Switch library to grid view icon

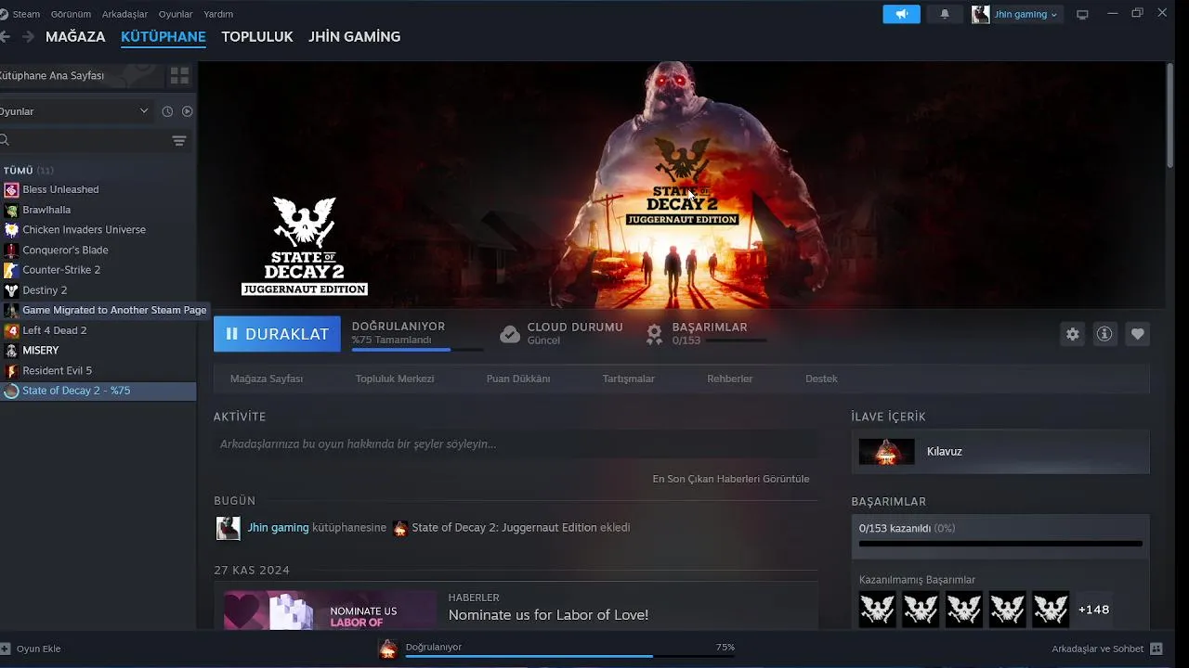179,75
